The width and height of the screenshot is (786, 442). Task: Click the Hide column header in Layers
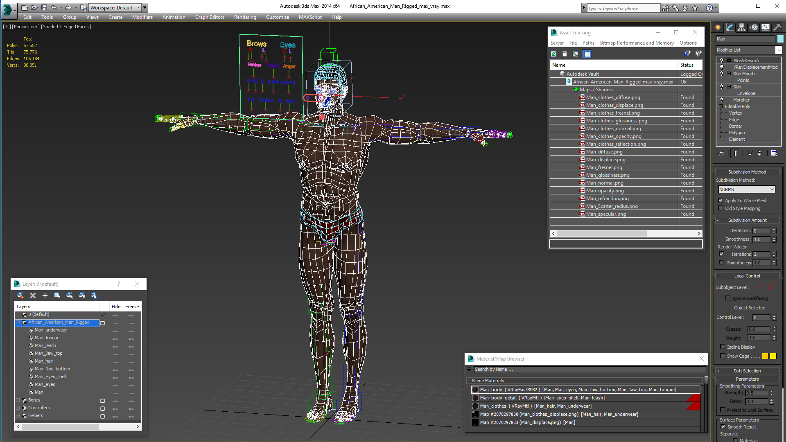pos(116,307)
